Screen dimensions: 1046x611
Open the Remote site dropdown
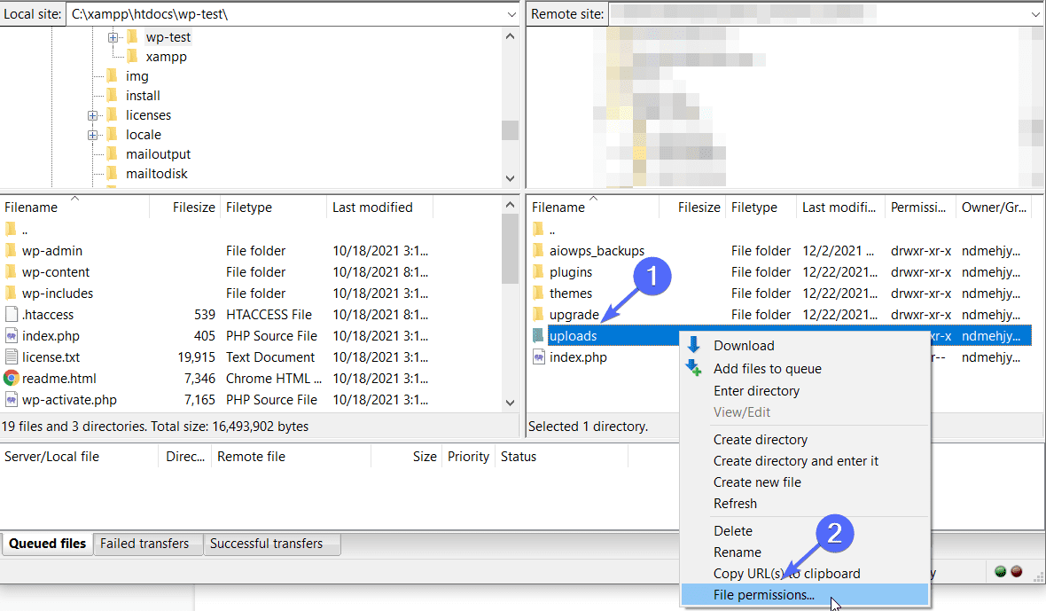click(1034, 13)
